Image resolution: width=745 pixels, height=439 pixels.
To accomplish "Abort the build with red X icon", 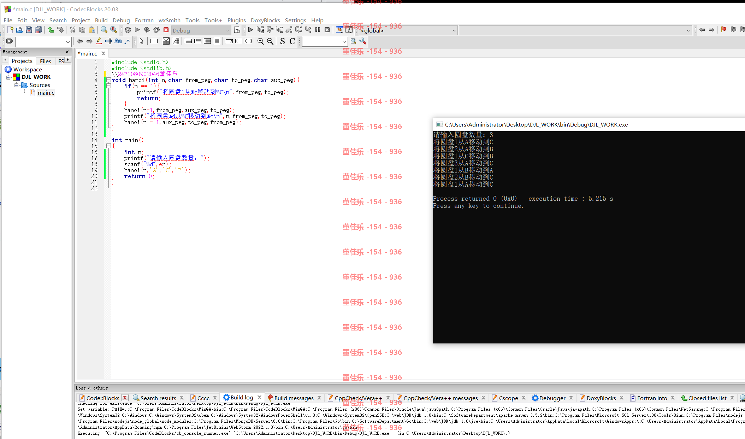I will [x=166, y=30].
